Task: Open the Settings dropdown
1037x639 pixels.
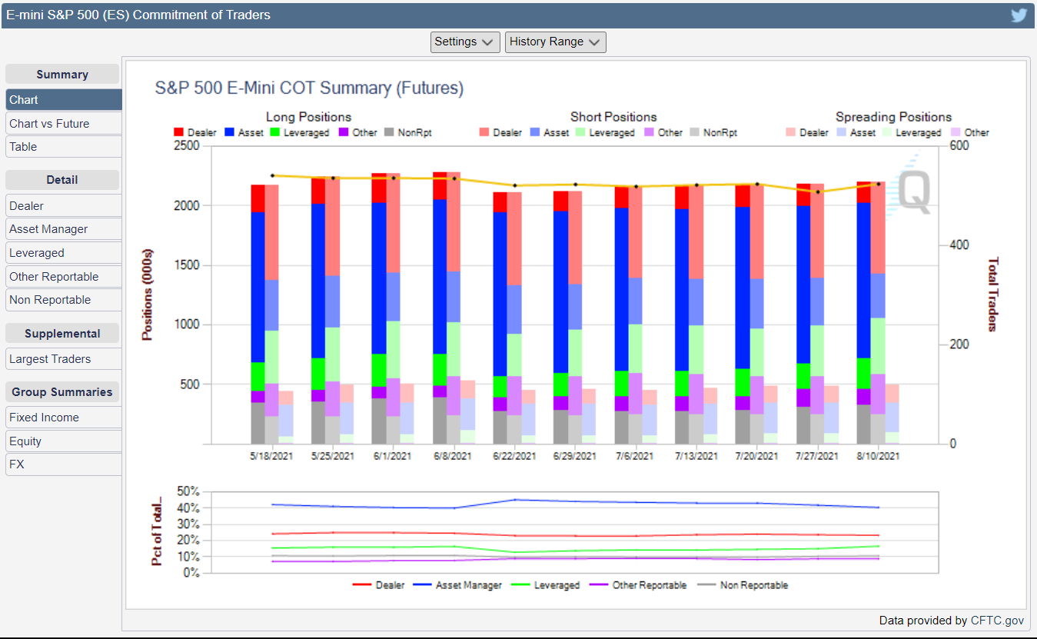Action: (x=464, y=42)
